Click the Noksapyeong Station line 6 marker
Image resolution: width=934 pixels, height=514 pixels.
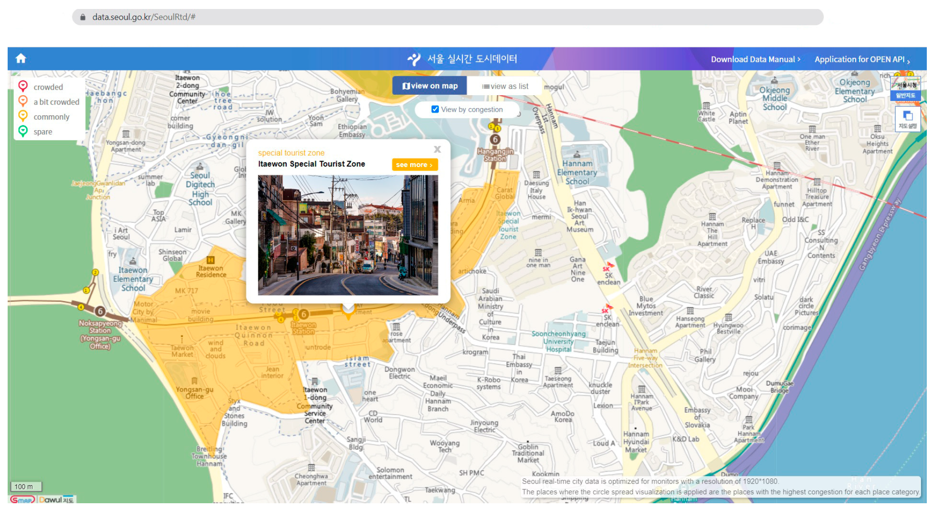[x=100, y=311]
